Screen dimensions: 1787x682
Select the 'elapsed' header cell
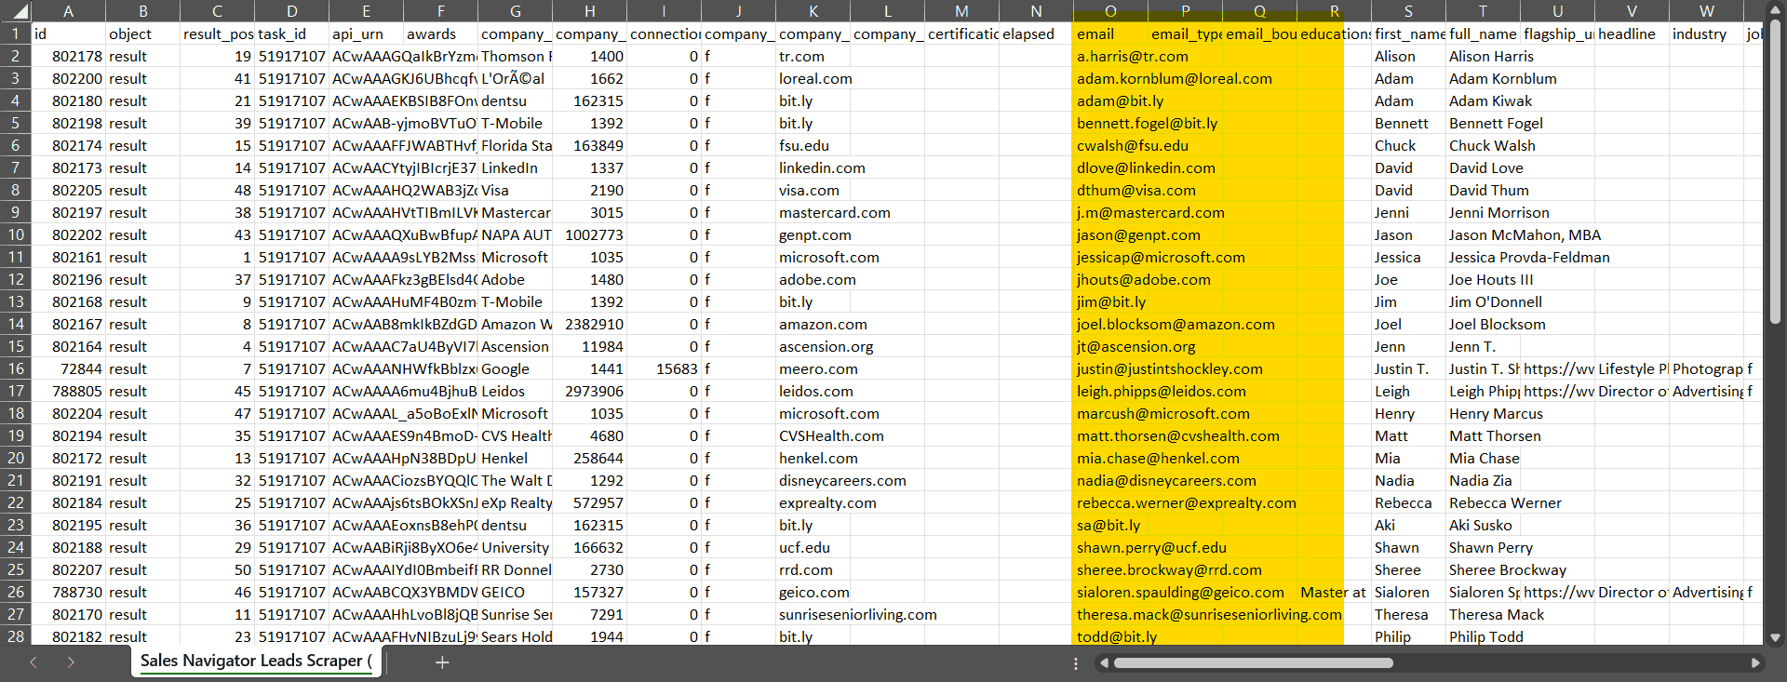[x=1036, y=33]
